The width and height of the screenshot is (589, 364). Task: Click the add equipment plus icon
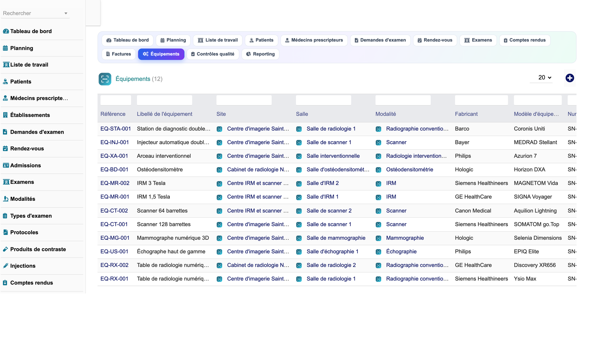pyautogui.click(x=570, y=78)
